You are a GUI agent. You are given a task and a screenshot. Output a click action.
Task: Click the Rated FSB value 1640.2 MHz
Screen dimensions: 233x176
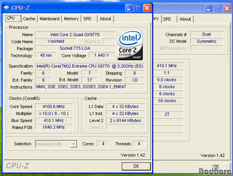(x=54, y=127)
